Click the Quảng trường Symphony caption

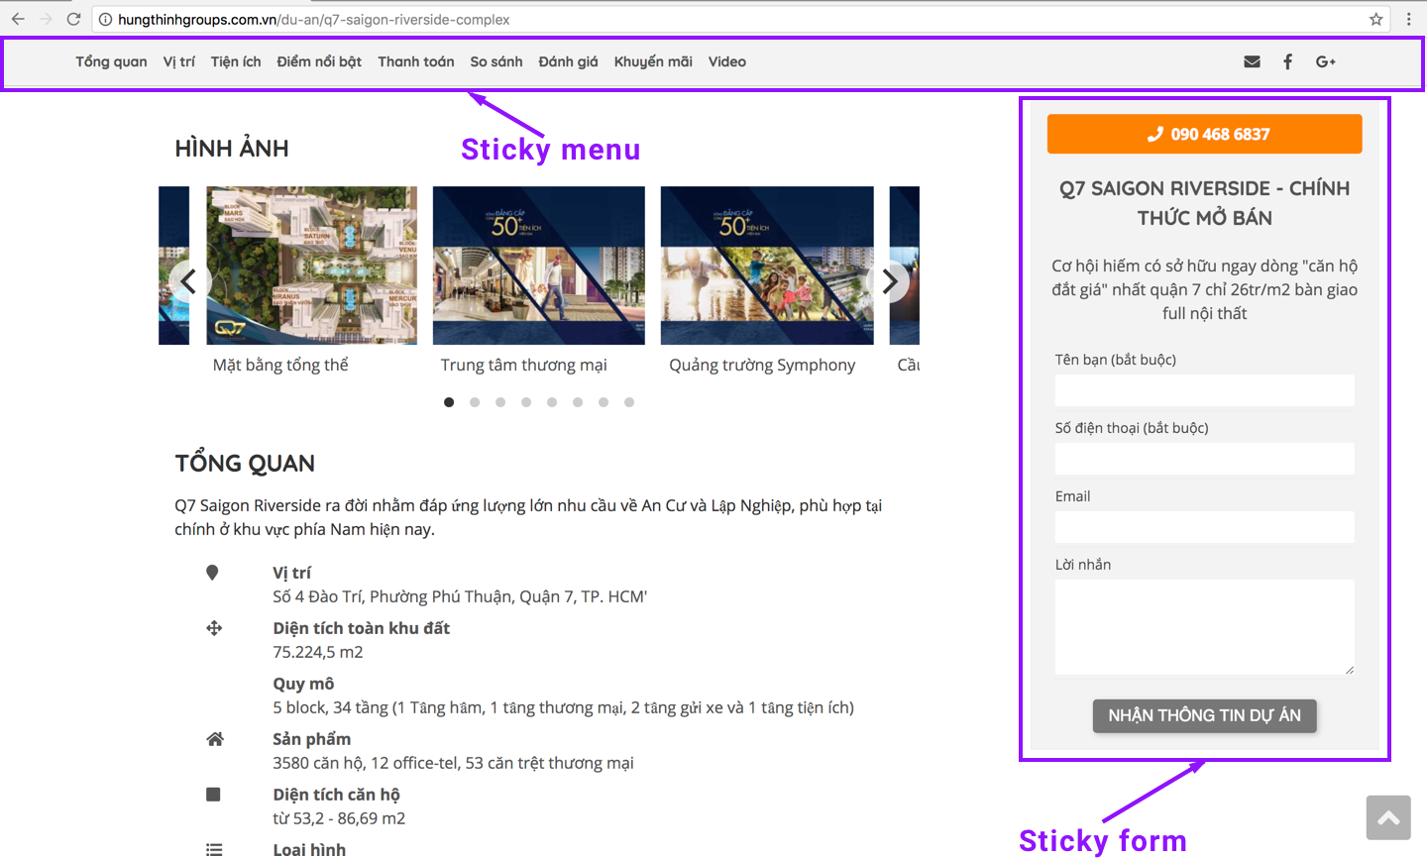[762, 366]
